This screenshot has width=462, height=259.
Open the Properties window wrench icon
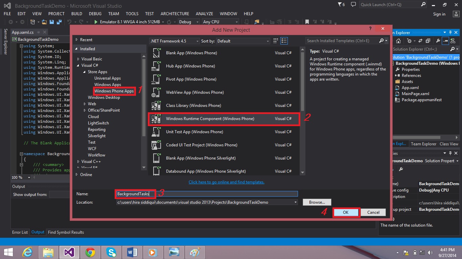[x=439, y=40]
